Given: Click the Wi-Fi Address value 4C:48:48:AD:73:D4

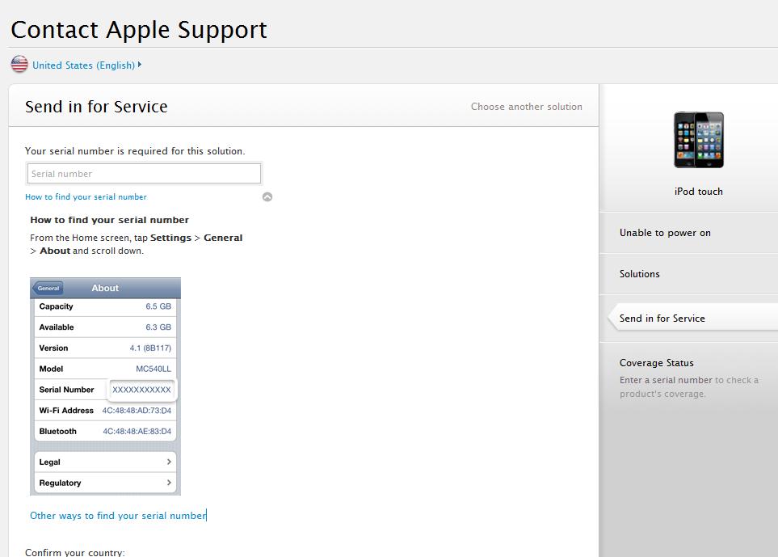Looking at the screenshot, I should click(137, 411).
